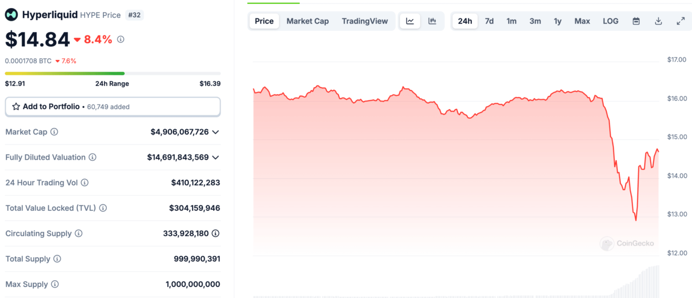Select the Max timeframe
This screenshot has height=298, width=692.
582,21
